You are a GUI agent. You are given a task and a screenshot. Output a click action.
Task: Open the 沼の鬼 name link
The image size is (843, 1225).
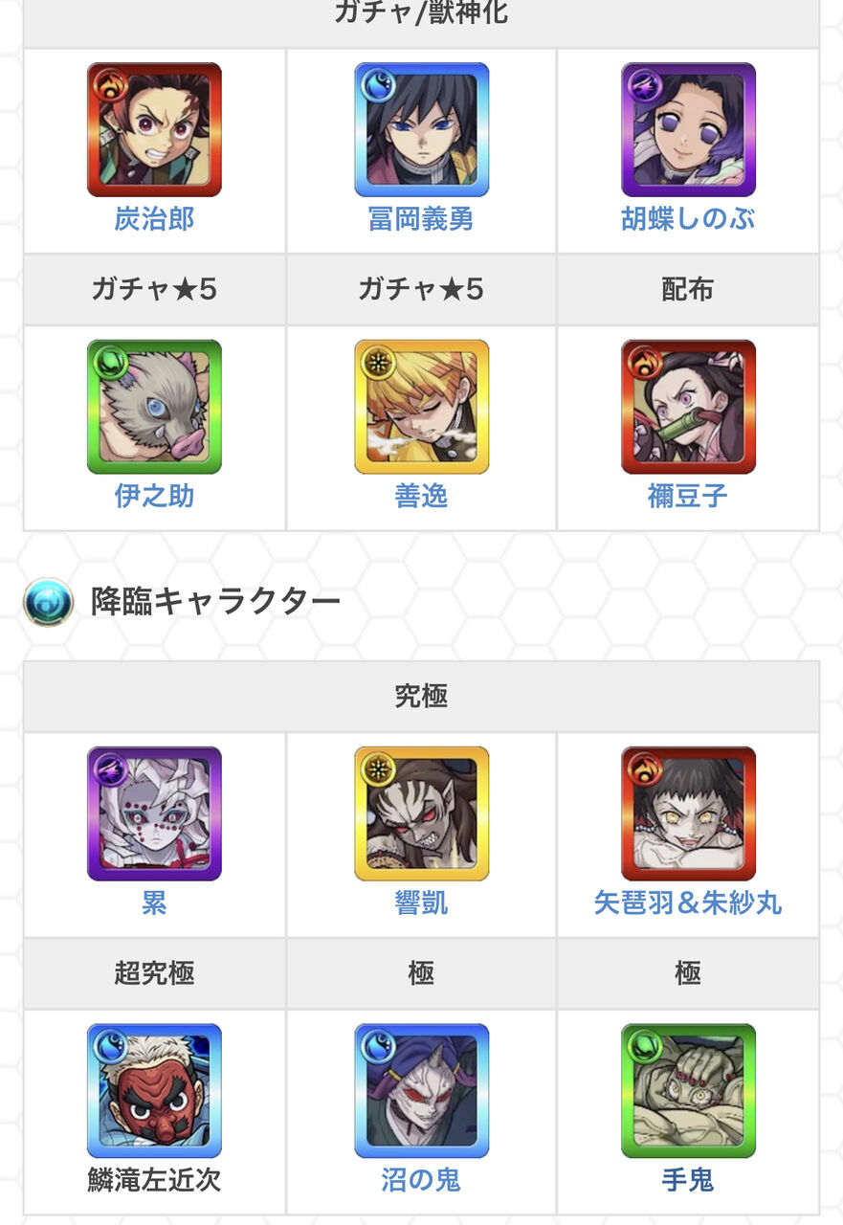pyautogui.click(x=421, y=1180)
